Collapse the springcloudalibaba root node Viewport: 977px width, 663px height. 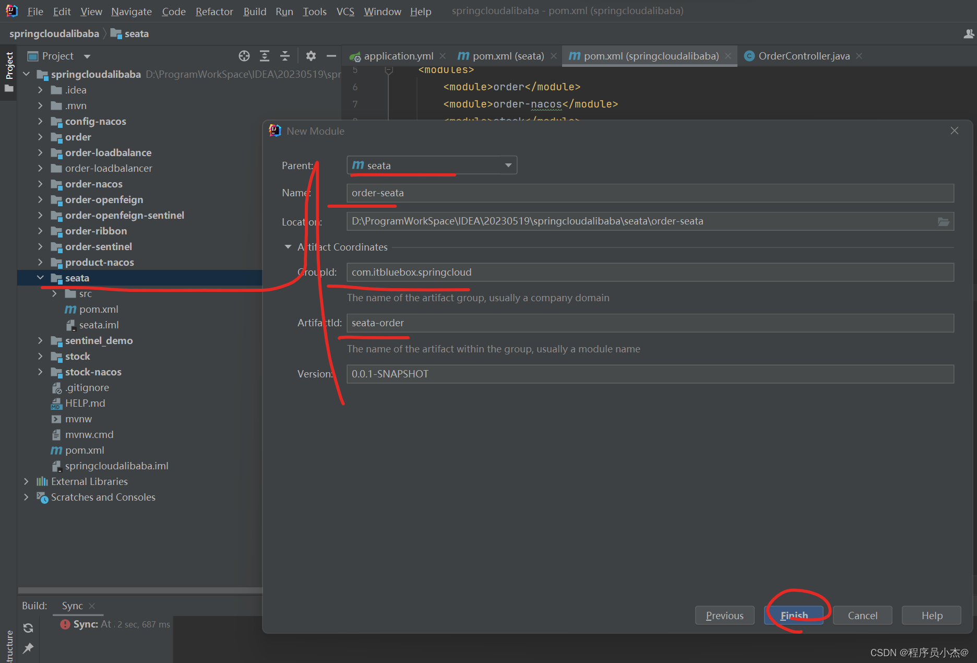(26, 74)
